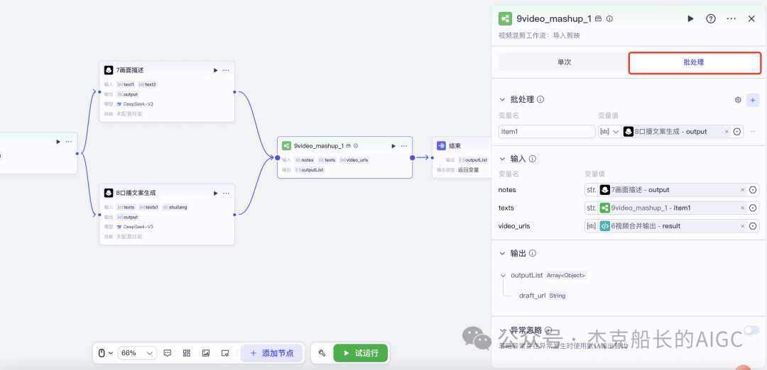Viewport: 767px width, 370px height.
Task: Click the info icon beside 输入 heading
Action: coord(533,159)
